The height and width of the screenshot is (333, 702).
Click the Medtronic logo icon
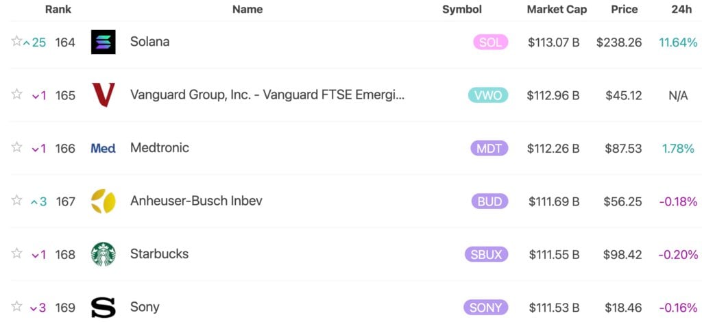pos(103,148)
